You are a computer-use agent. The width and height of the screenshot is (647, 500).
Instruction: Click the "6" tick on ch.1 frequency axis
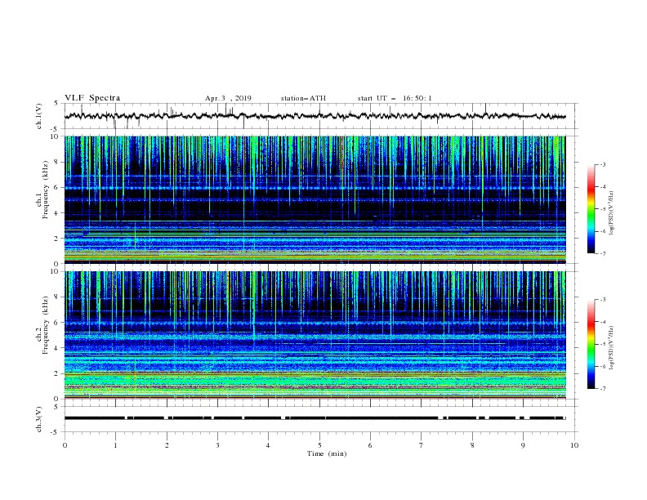(57, 188)
